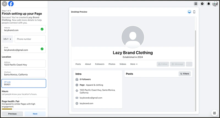Switch to desktop preview icon

(189, 12)
